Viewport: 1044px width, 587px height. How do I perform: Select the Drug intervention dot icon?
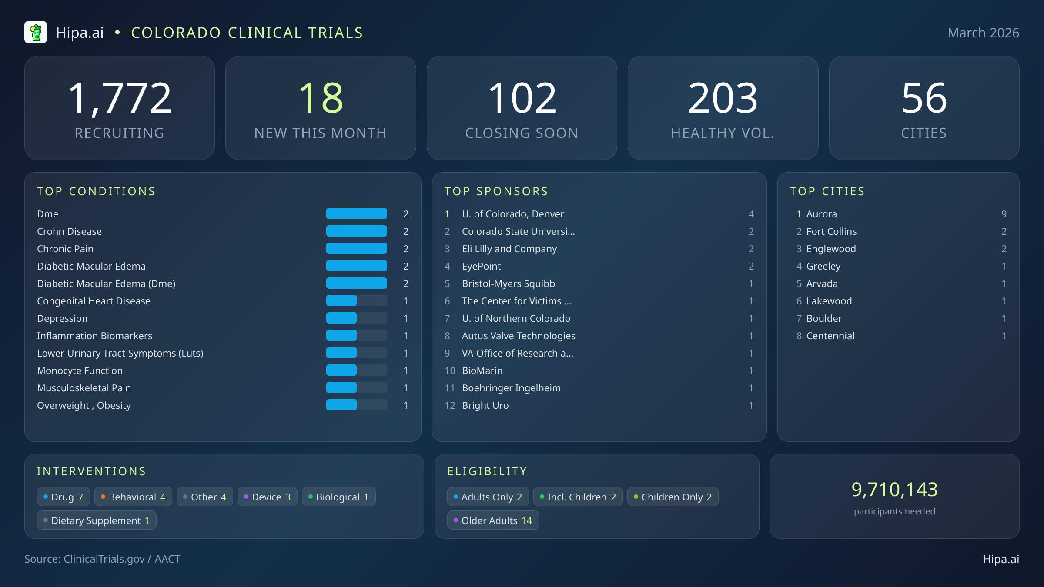pos(46,496)
